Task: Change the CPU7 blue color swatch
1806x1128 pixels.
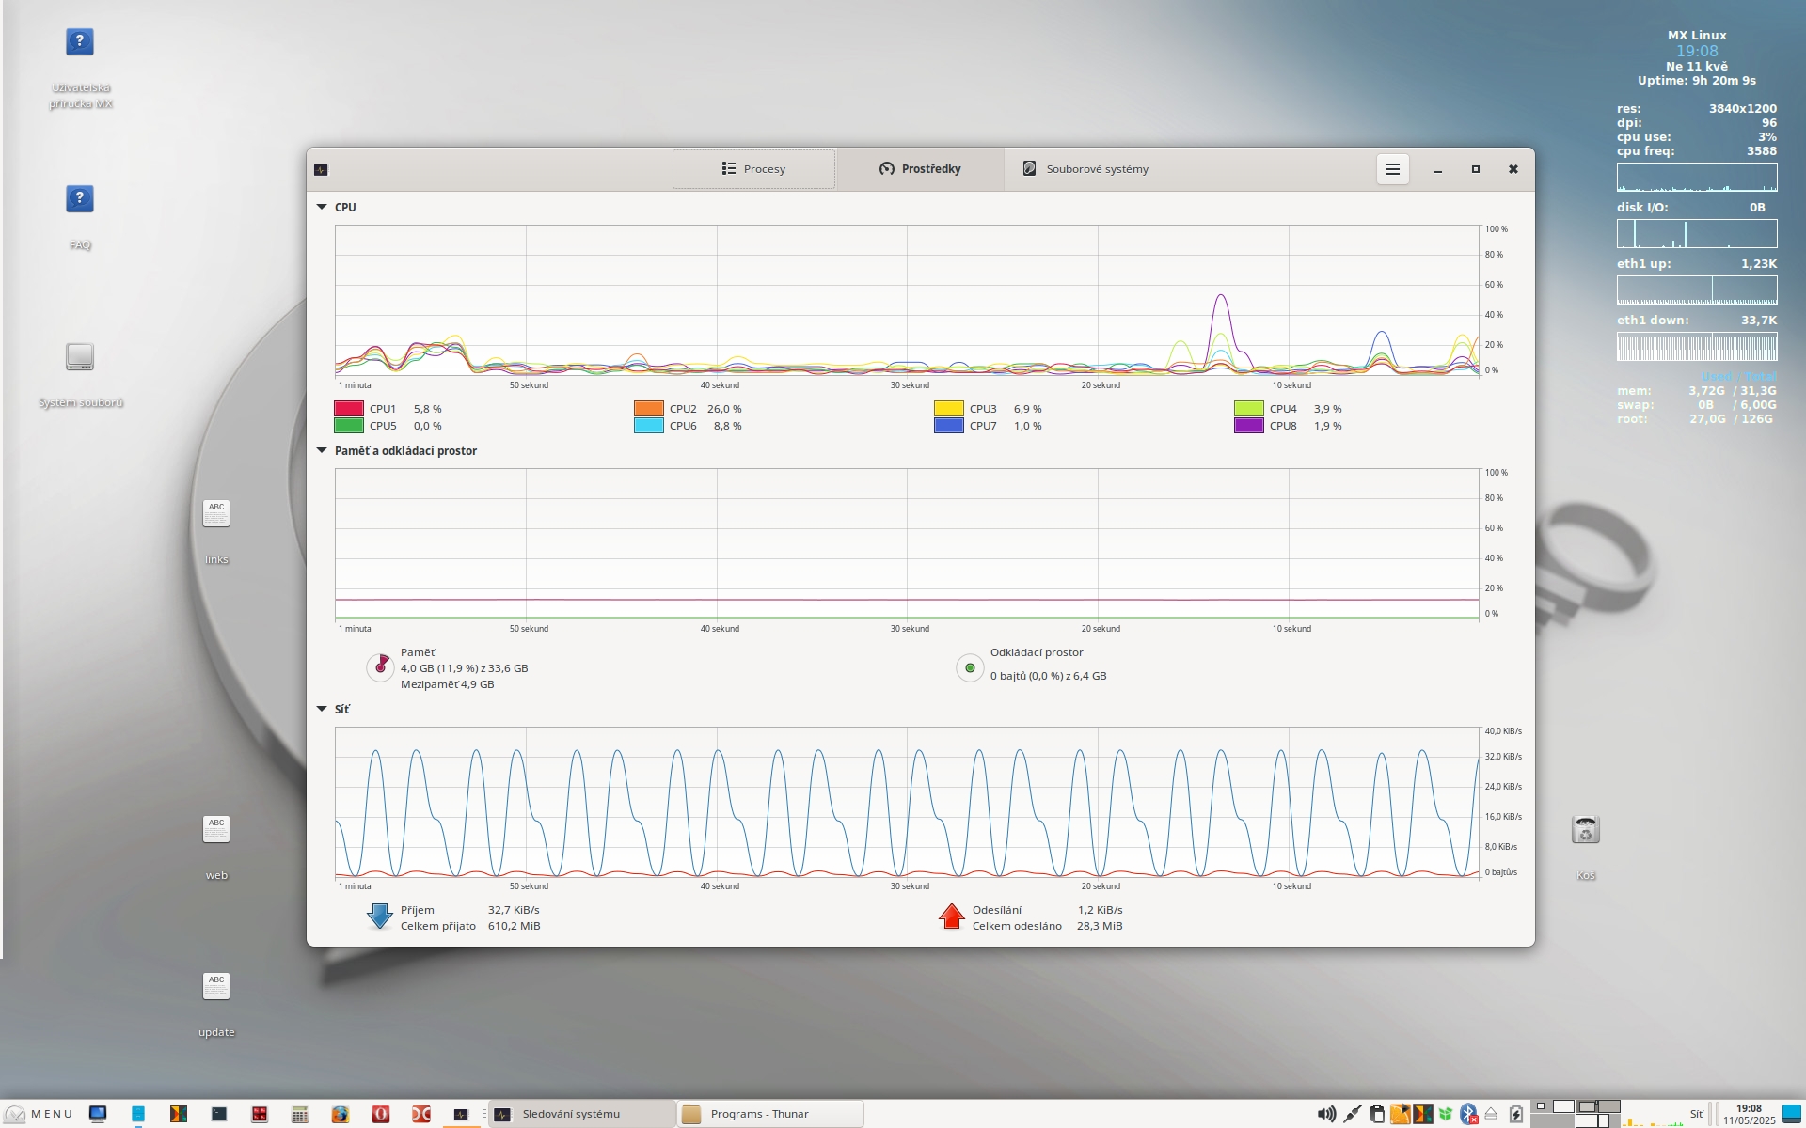Action: (x=948, y=426)
